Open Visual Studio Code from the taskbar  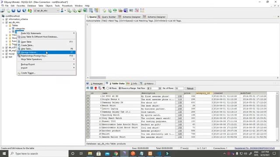coord(159,154)
